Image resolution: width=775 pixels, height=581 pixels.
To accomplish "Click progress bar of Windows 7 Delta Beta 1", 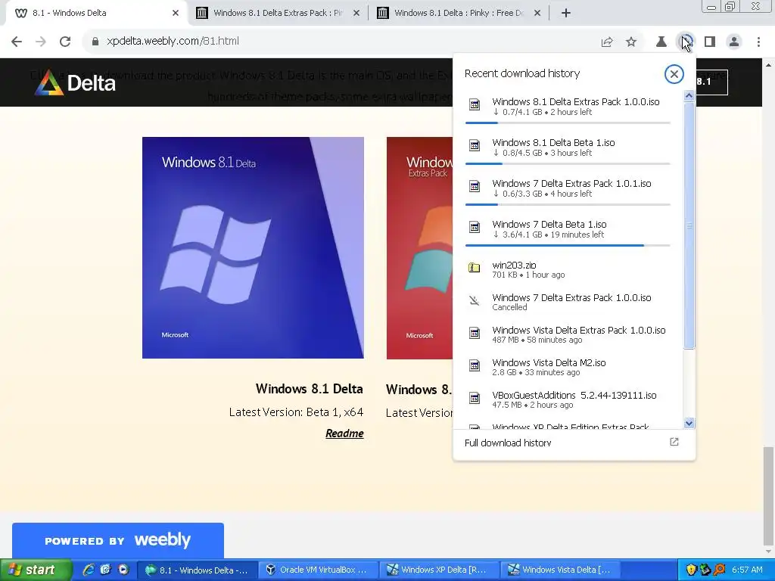I will [568, 245].
